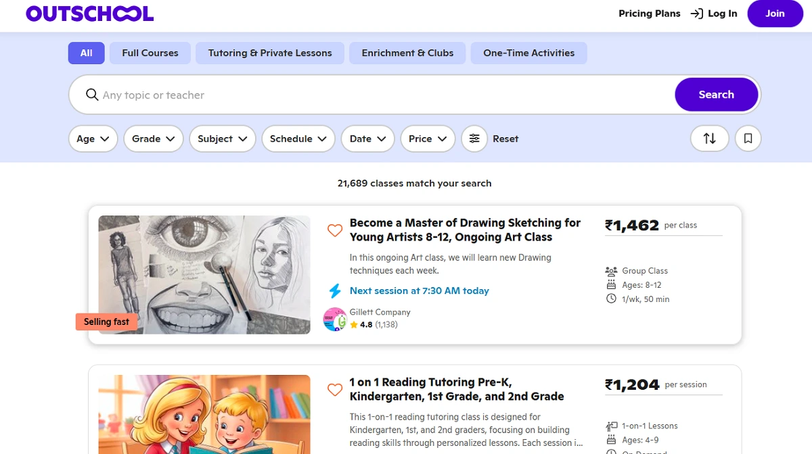Open the Pricing Plans link
This screenshot has height=454, width=812.
[x=649, y=14]
